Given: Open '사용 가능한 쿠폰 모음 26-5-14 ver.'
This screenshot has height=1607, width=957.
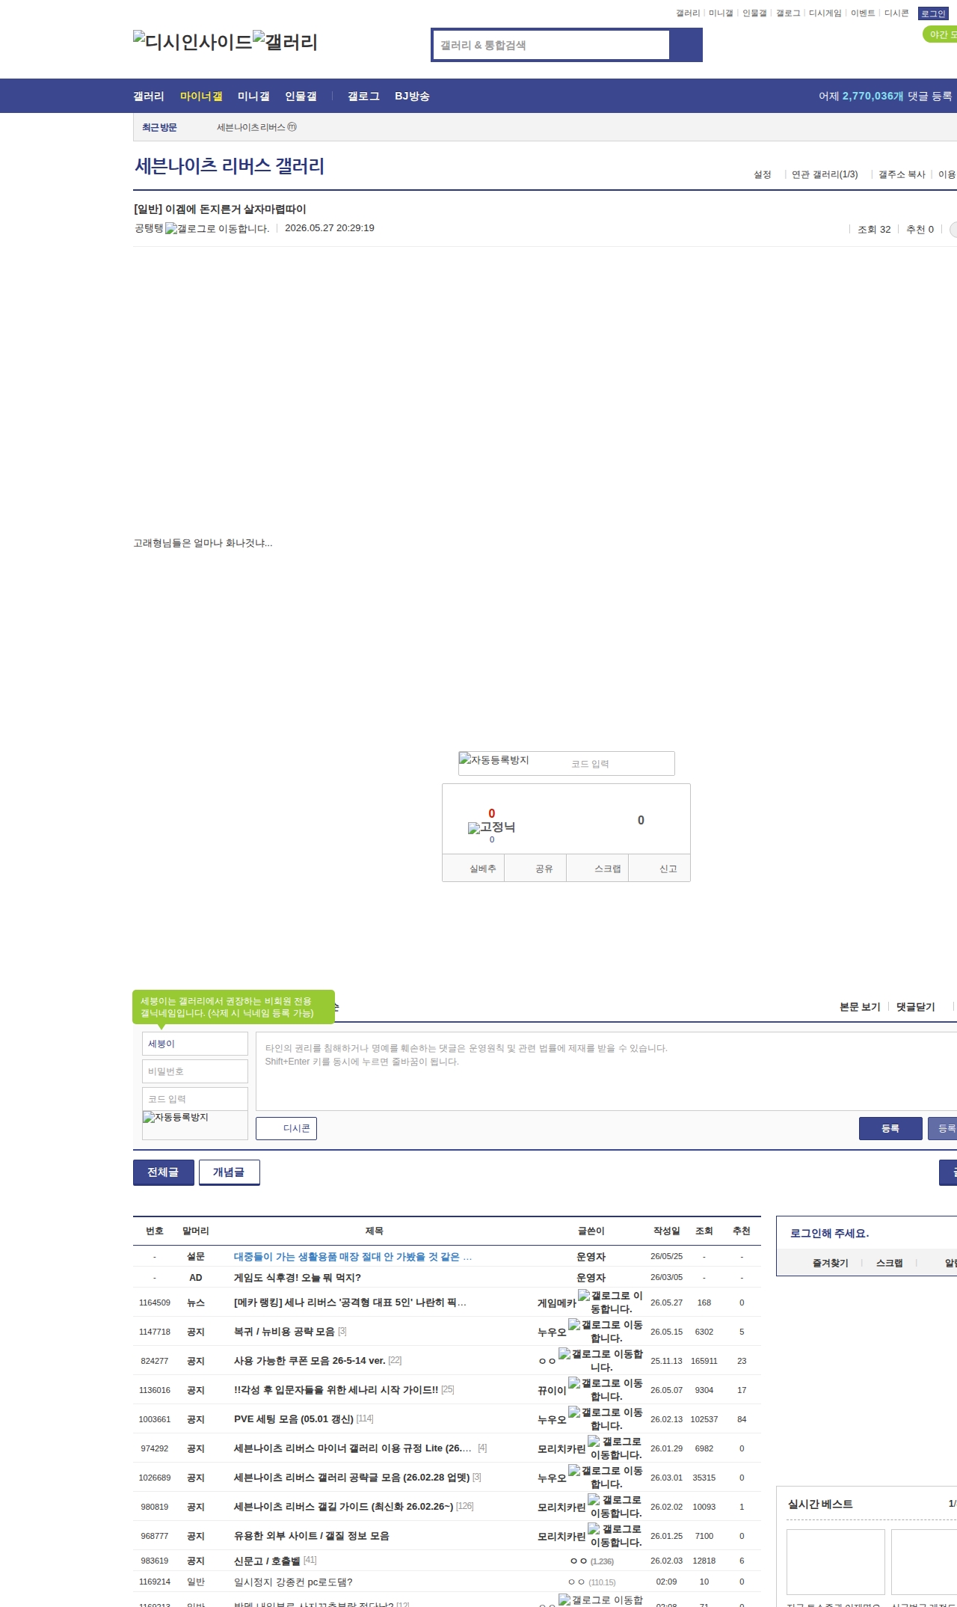Looking at the screenshot, I should tap(310, 1361).
